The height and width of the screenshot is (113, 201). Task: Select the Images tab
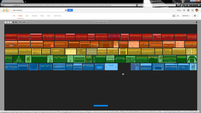pos(20,16)
